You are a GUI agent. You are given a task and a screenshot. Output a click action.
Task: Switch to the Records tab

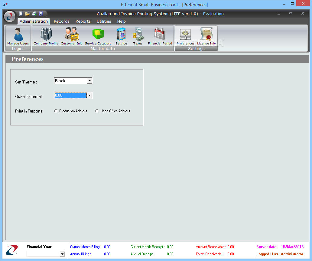tap(61, 21)
